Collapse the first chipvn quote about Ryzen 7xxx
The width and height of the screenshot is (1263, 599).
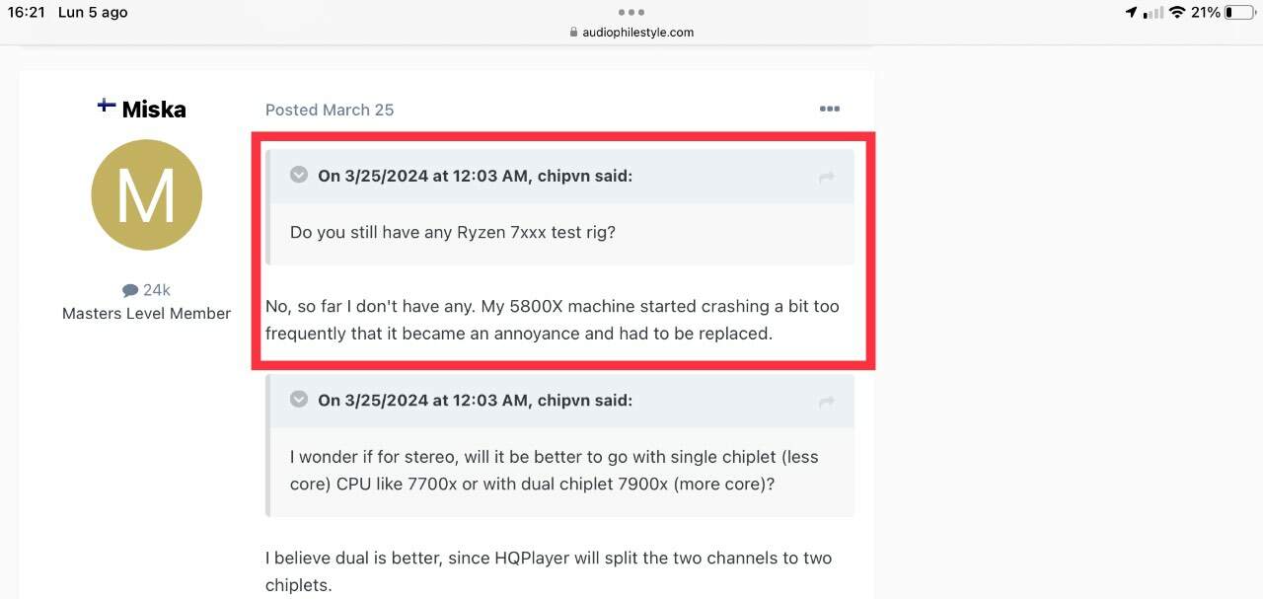tap(299, 175)
